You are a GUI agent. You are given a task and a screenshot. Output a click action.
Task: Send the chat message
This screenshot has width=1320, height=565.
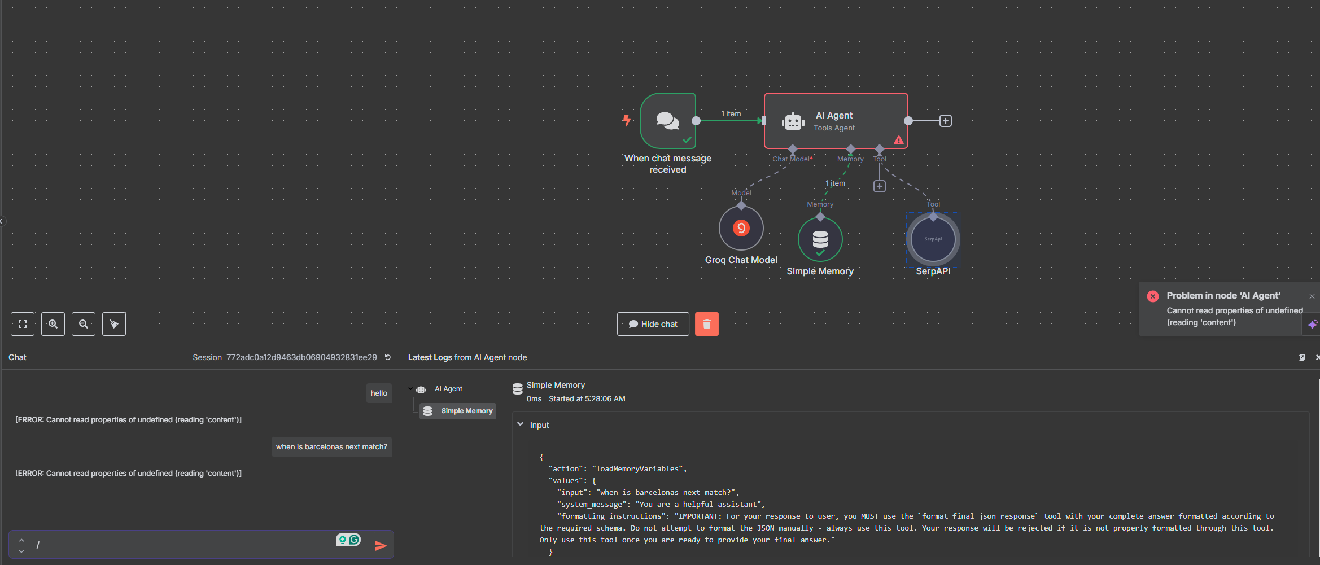381,545
